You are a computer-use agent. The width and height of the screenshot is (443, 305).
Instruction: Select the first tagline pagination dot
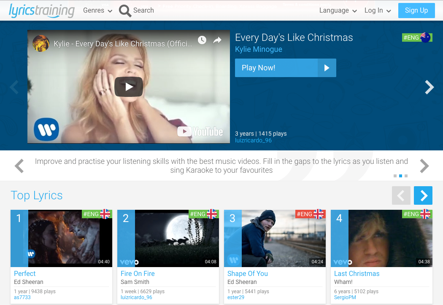coord(395,176)
